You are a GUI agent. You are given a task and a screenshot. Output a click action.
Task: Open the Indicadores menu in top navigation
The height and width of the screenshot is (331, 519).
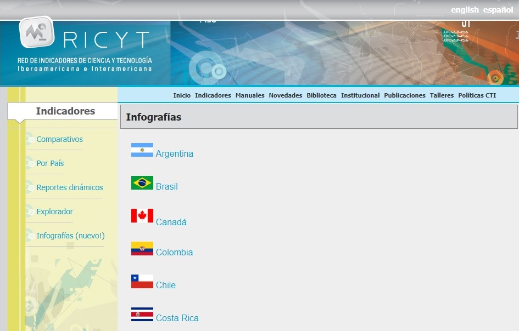(213, 95)
